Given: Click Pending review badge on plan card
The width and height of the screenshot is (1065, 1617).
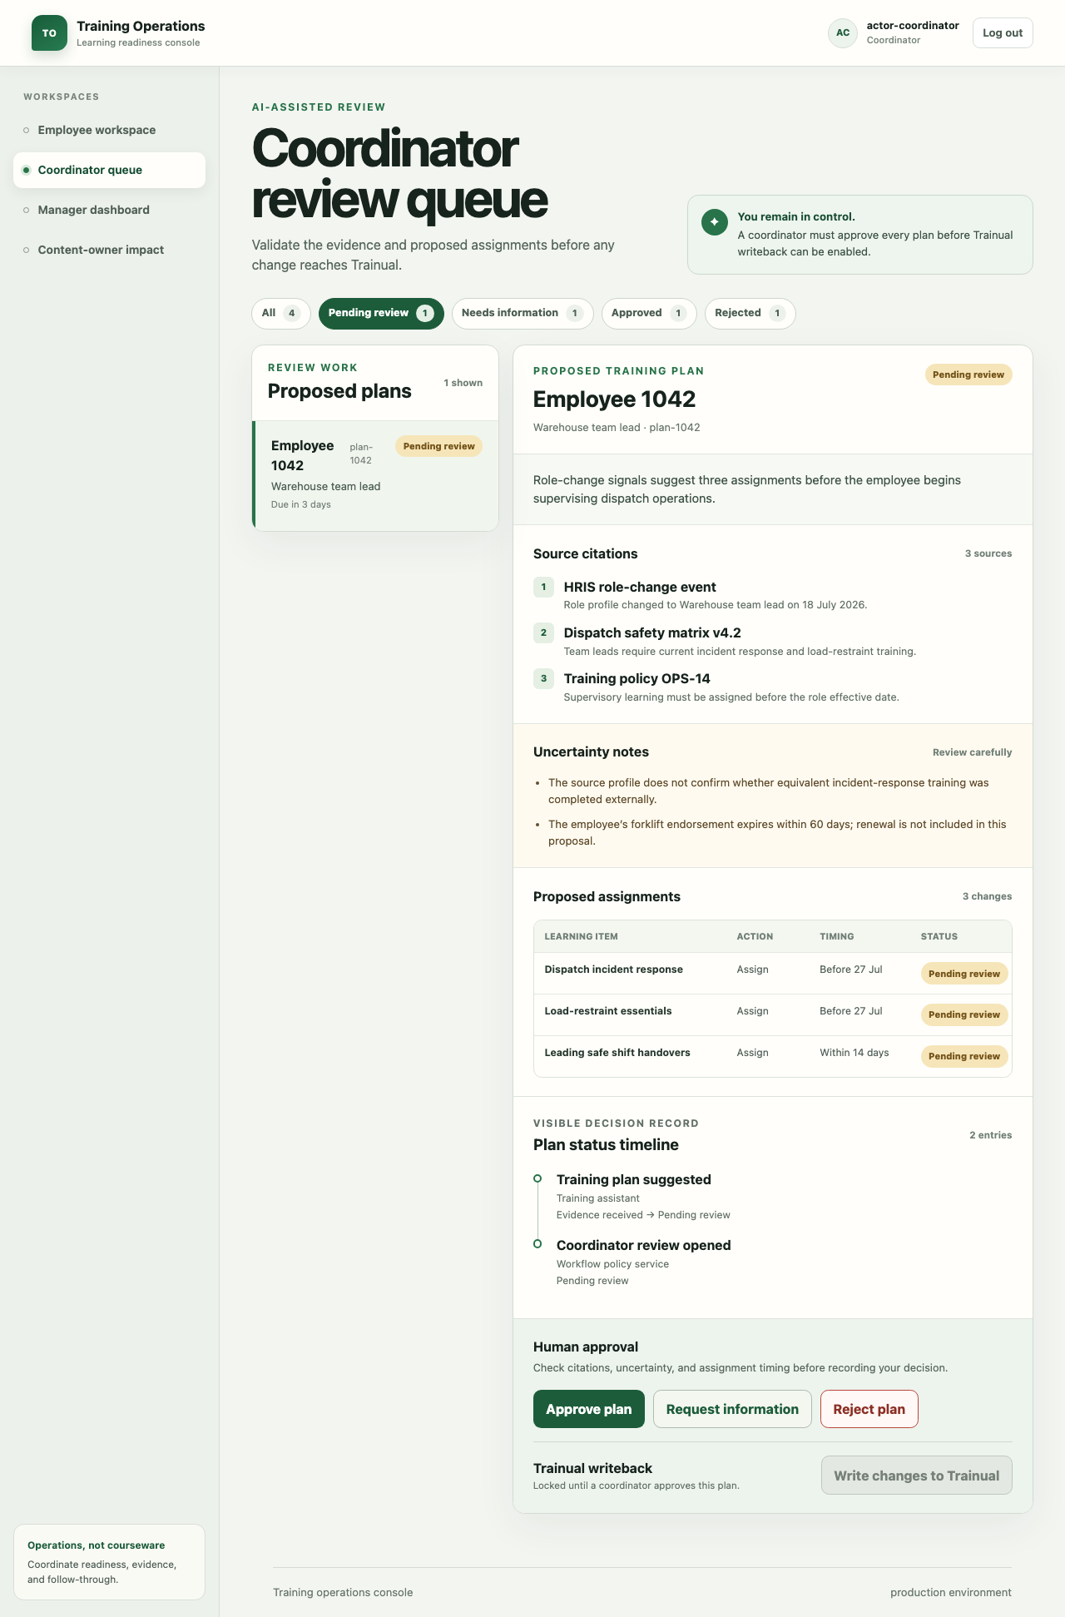Looking at the screenshot, I should tap(438, 446).
